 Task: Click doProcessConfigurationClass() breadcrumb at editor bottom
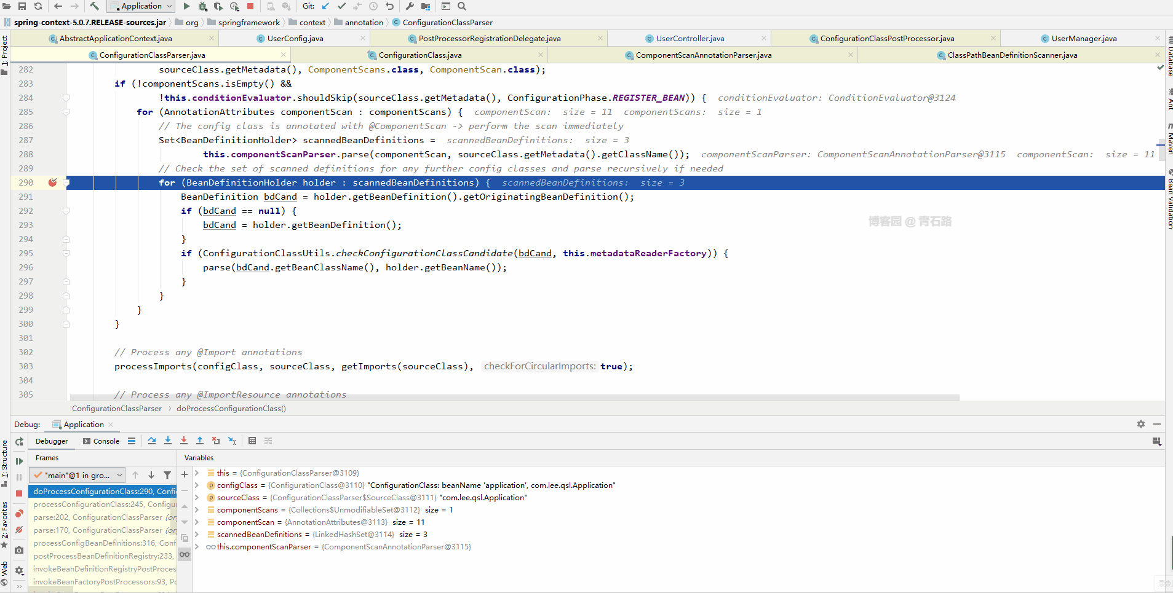(x=231, y=408)
